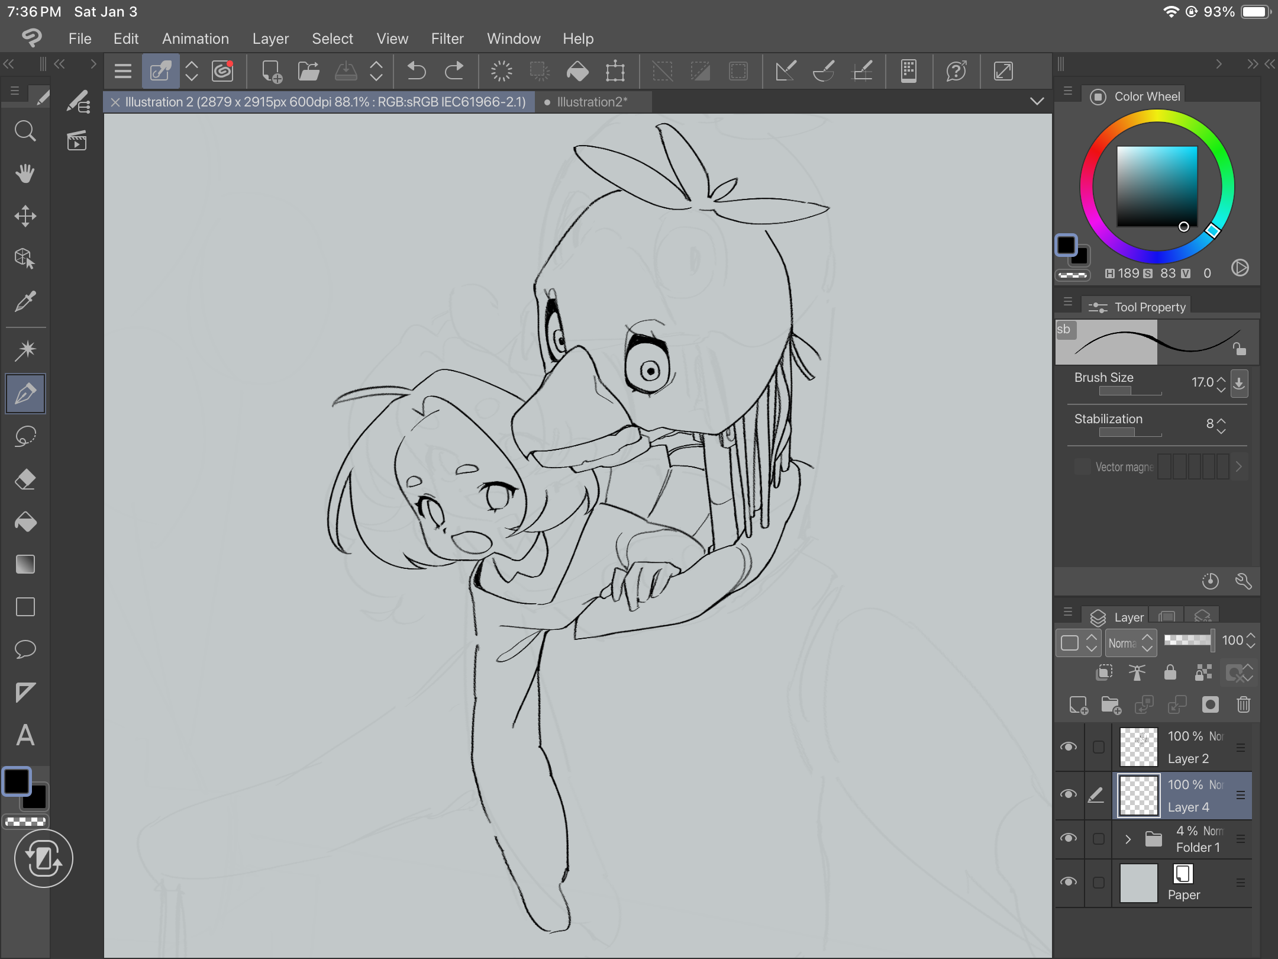Select the Gradient tool
Screen dimensions: 1278x959
tap(25, 564)
